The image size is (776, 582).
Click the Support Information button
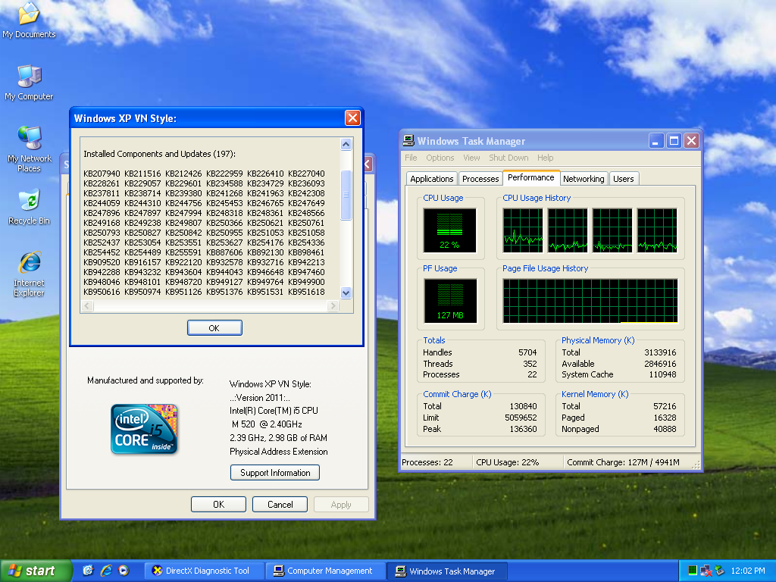click(275, 473)
